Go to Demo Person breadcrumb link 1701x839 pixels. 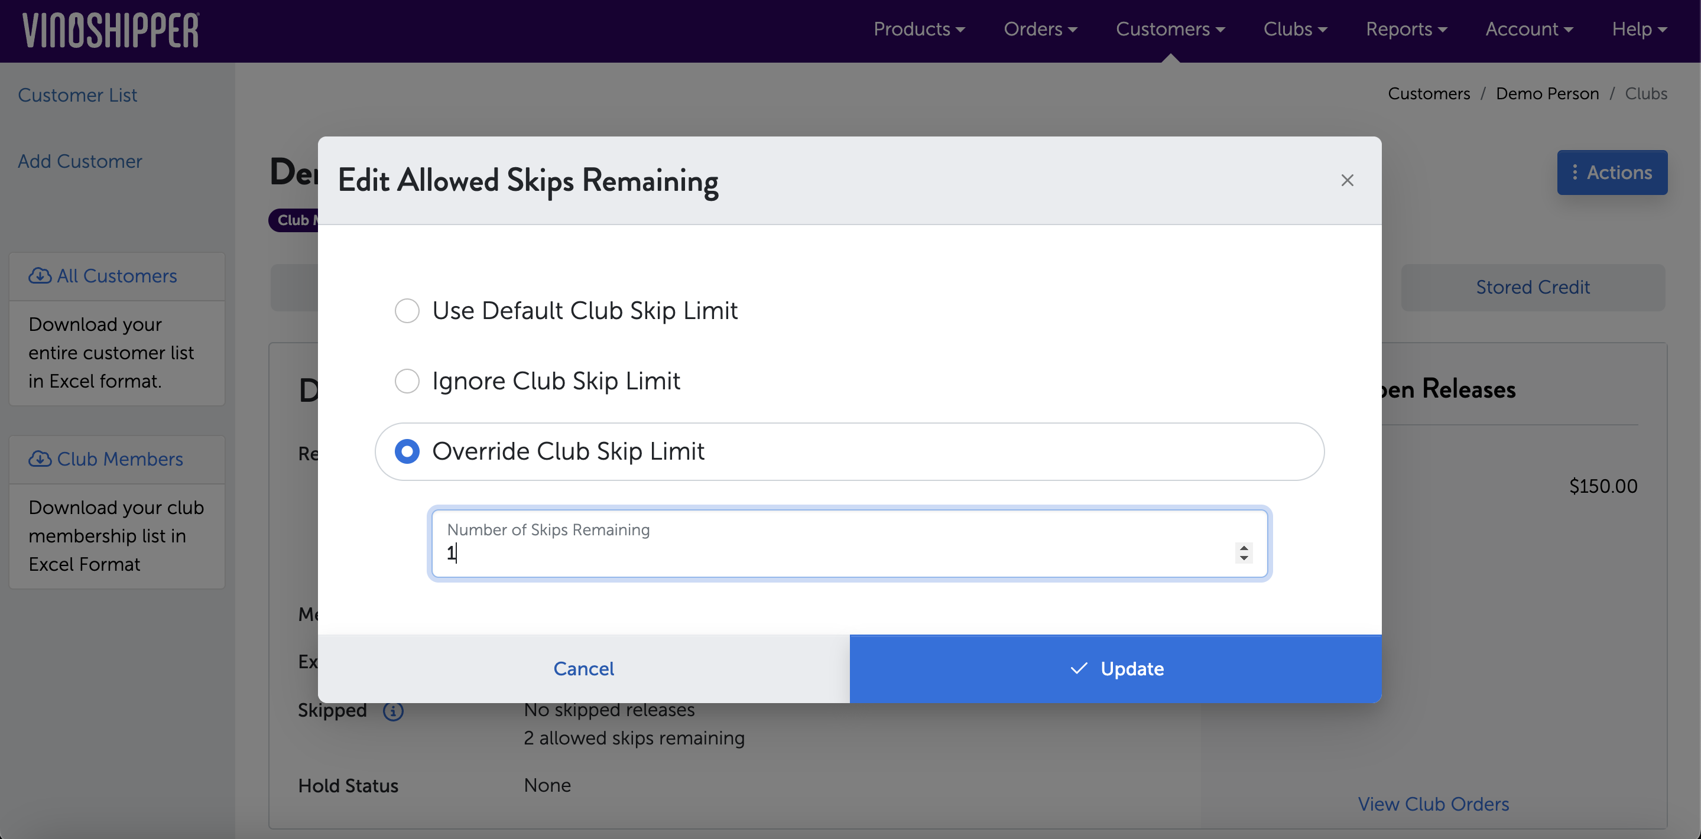[1547, 94]
